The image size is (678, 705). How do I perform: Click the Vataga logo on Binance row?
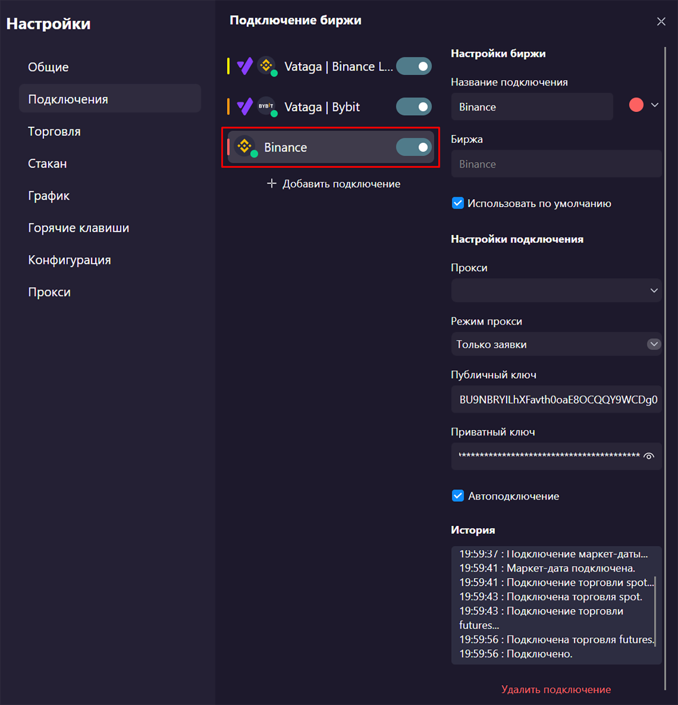coord(245,66)
